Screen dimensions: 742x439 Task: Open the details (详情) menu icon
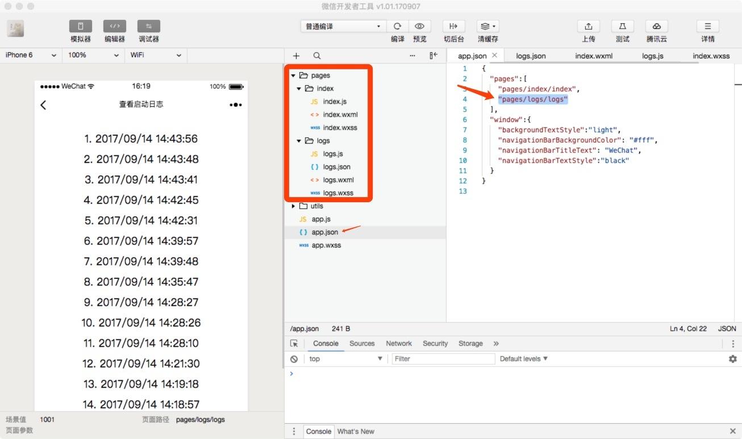coord(708,26)
